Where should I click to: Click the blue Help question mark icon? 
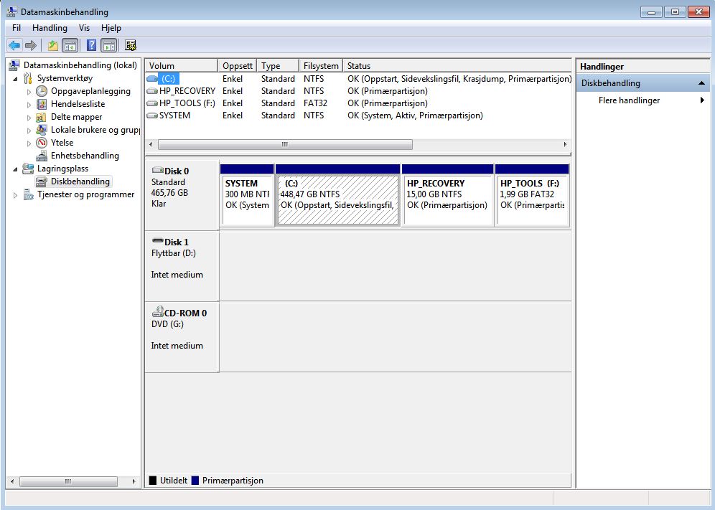pyautogui.click(x=91, y=45)
